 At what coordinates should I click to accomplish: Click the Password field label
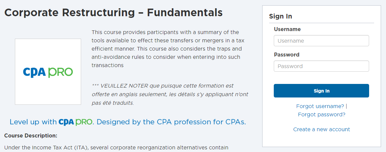(287, 55)
